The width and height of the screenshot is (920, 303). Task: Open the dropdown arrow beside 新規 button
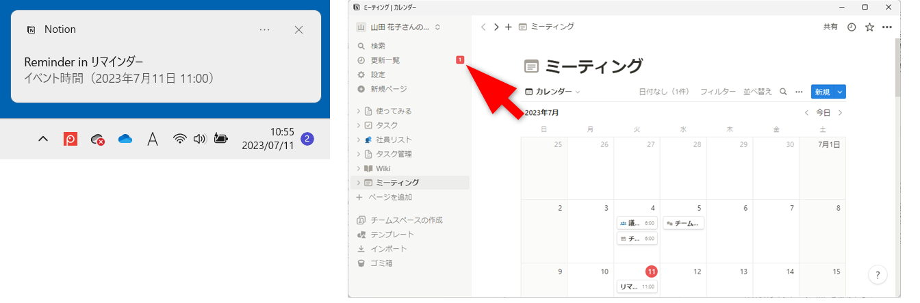pyautogui.click(x=841, y=92)
